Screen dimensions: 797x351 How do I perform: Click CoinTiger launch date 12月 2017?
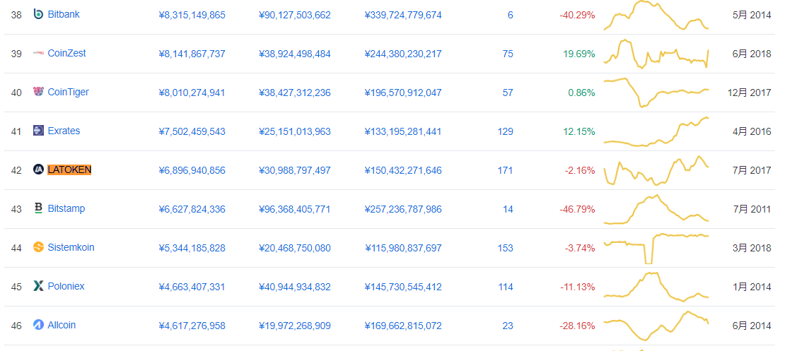pos(749,93)
